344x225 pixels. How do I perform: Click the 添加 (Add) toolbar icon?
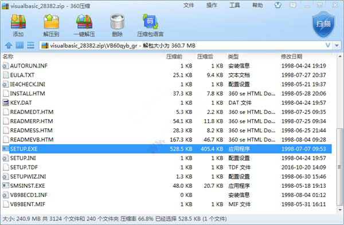pyautogui.click(x=18, y=25)
